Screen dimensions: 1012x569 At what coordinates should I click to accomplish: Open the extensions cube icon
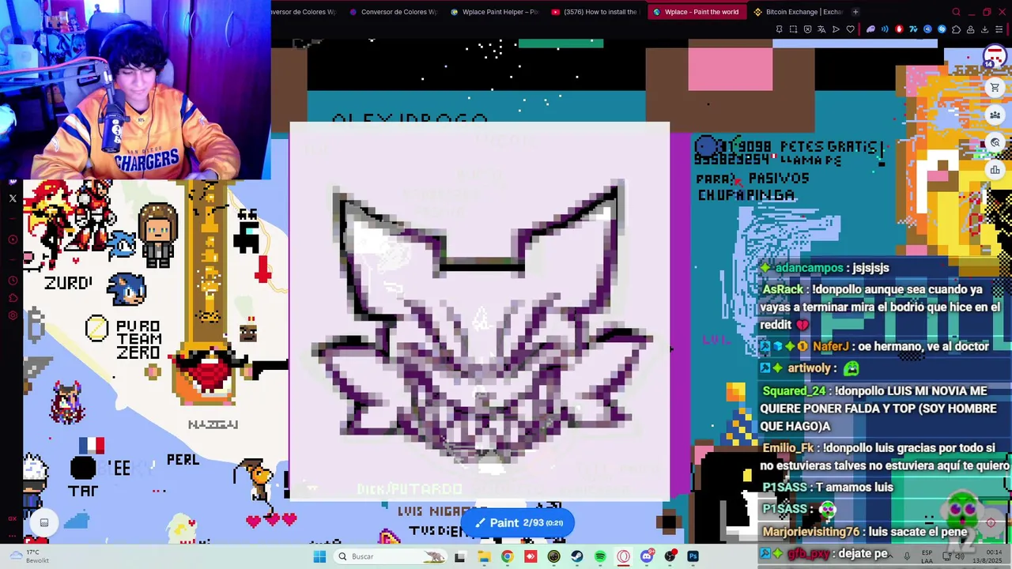coord(956,29)
